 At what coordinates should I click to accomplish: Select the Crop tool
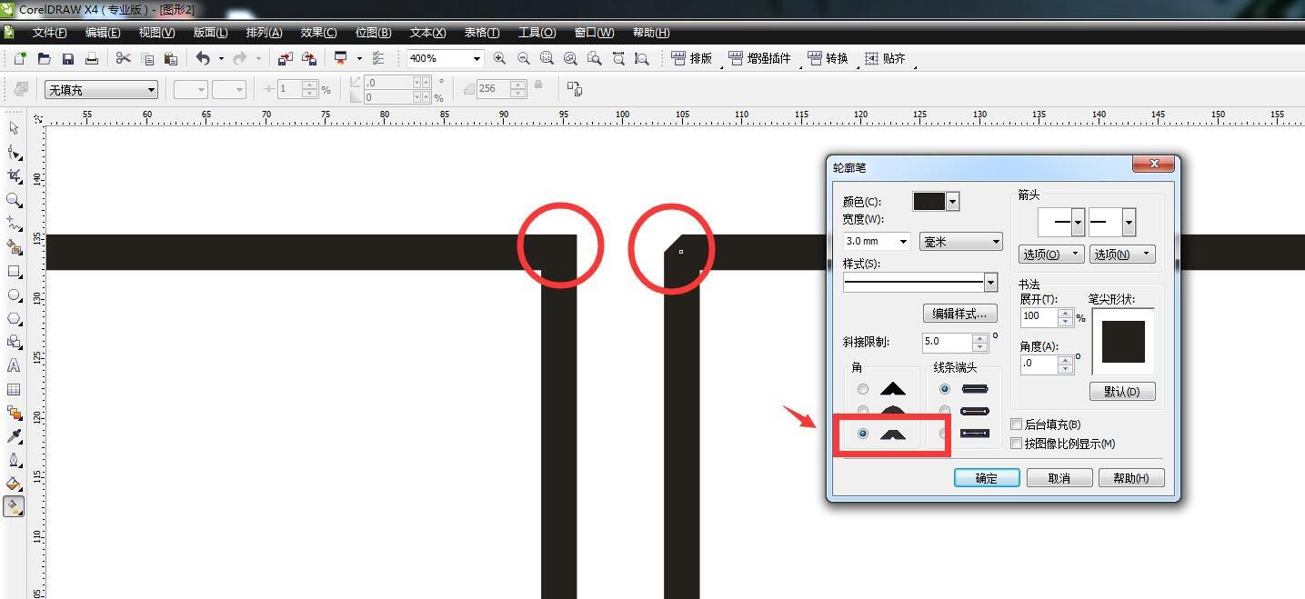click(14, 175)
